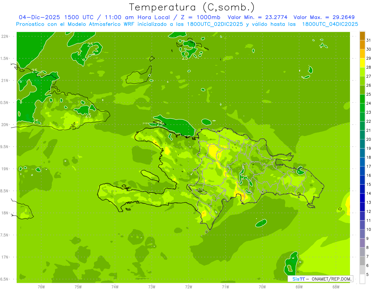
Task: Click the '73W' longitude label
Action: pos(152,287)
